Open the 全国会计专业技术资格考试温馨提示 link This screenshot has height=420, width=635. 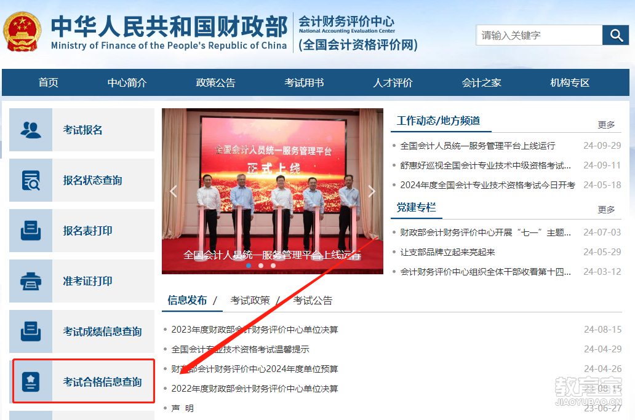click(x=240, y=349)
